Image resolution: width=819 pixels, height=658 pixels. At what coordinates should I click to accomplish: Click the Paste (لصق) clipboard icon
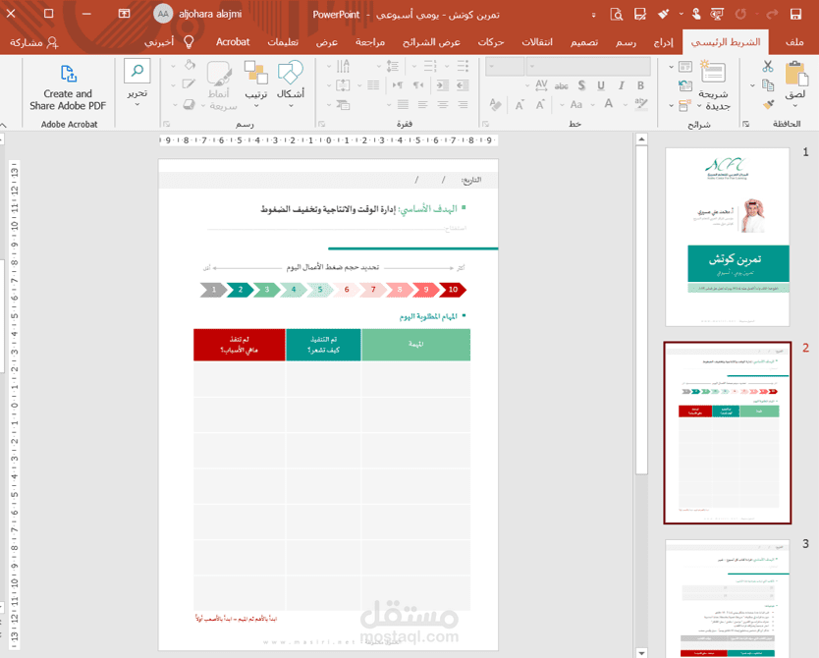click(795, 73)
